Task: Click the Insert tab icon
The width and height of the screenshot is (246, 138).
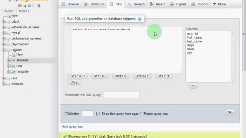Action: click(151, 4)
